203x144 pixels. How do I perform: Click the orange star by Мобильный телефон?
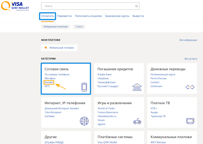(46, 47)
